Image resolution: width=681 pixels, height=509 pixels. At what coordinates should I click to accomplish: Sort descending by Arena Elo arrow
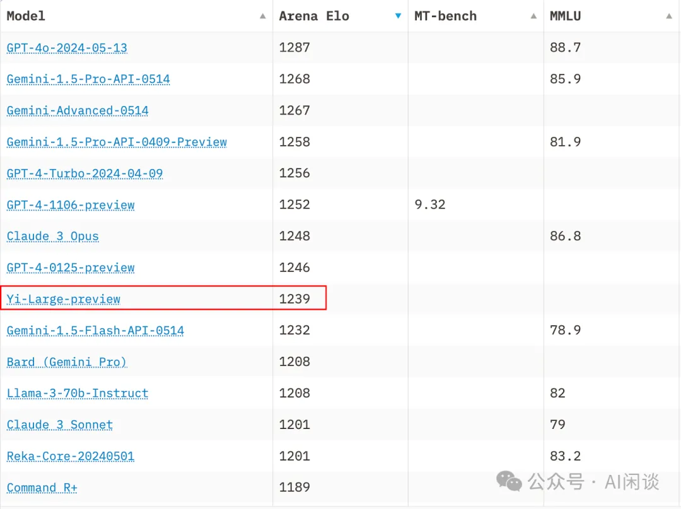[x=398, y=16]
